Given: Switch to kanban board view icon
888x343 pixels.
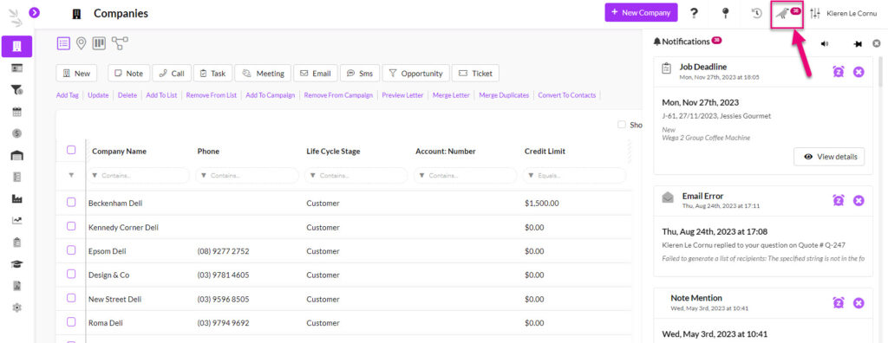Looking at the screenshot, I should tap(99, 43).
